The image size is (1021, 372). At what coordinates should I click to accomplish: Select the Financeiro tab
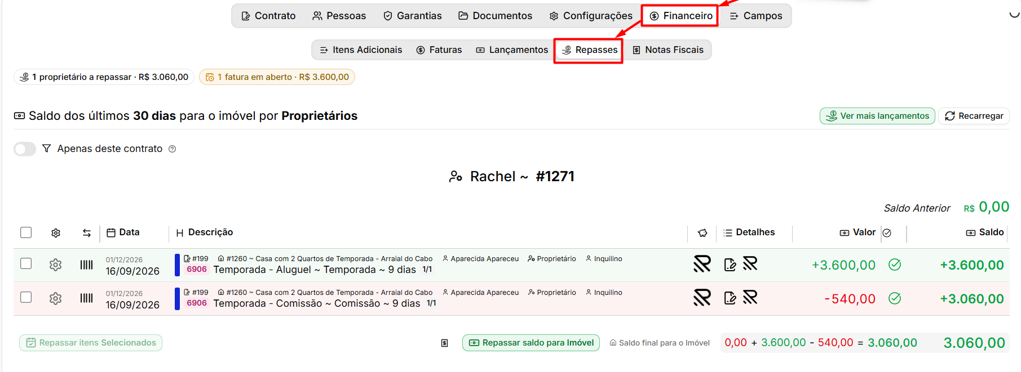[x=681, y=16]
